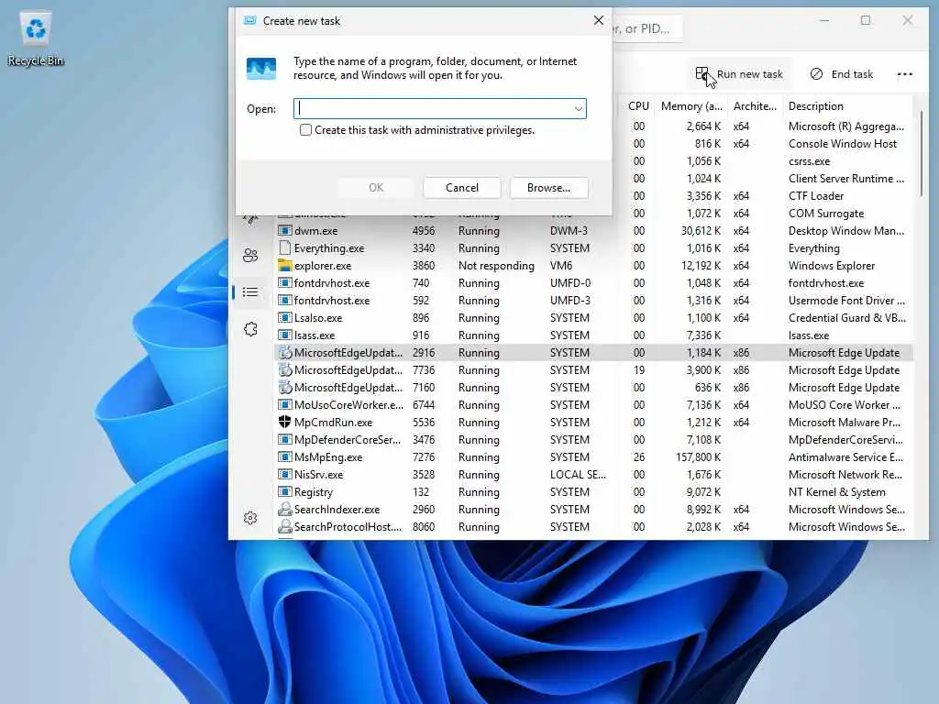Click the MpDefenderCoreService process icon
The width and height of the screenshot is (939, 704).
(284, 439)
